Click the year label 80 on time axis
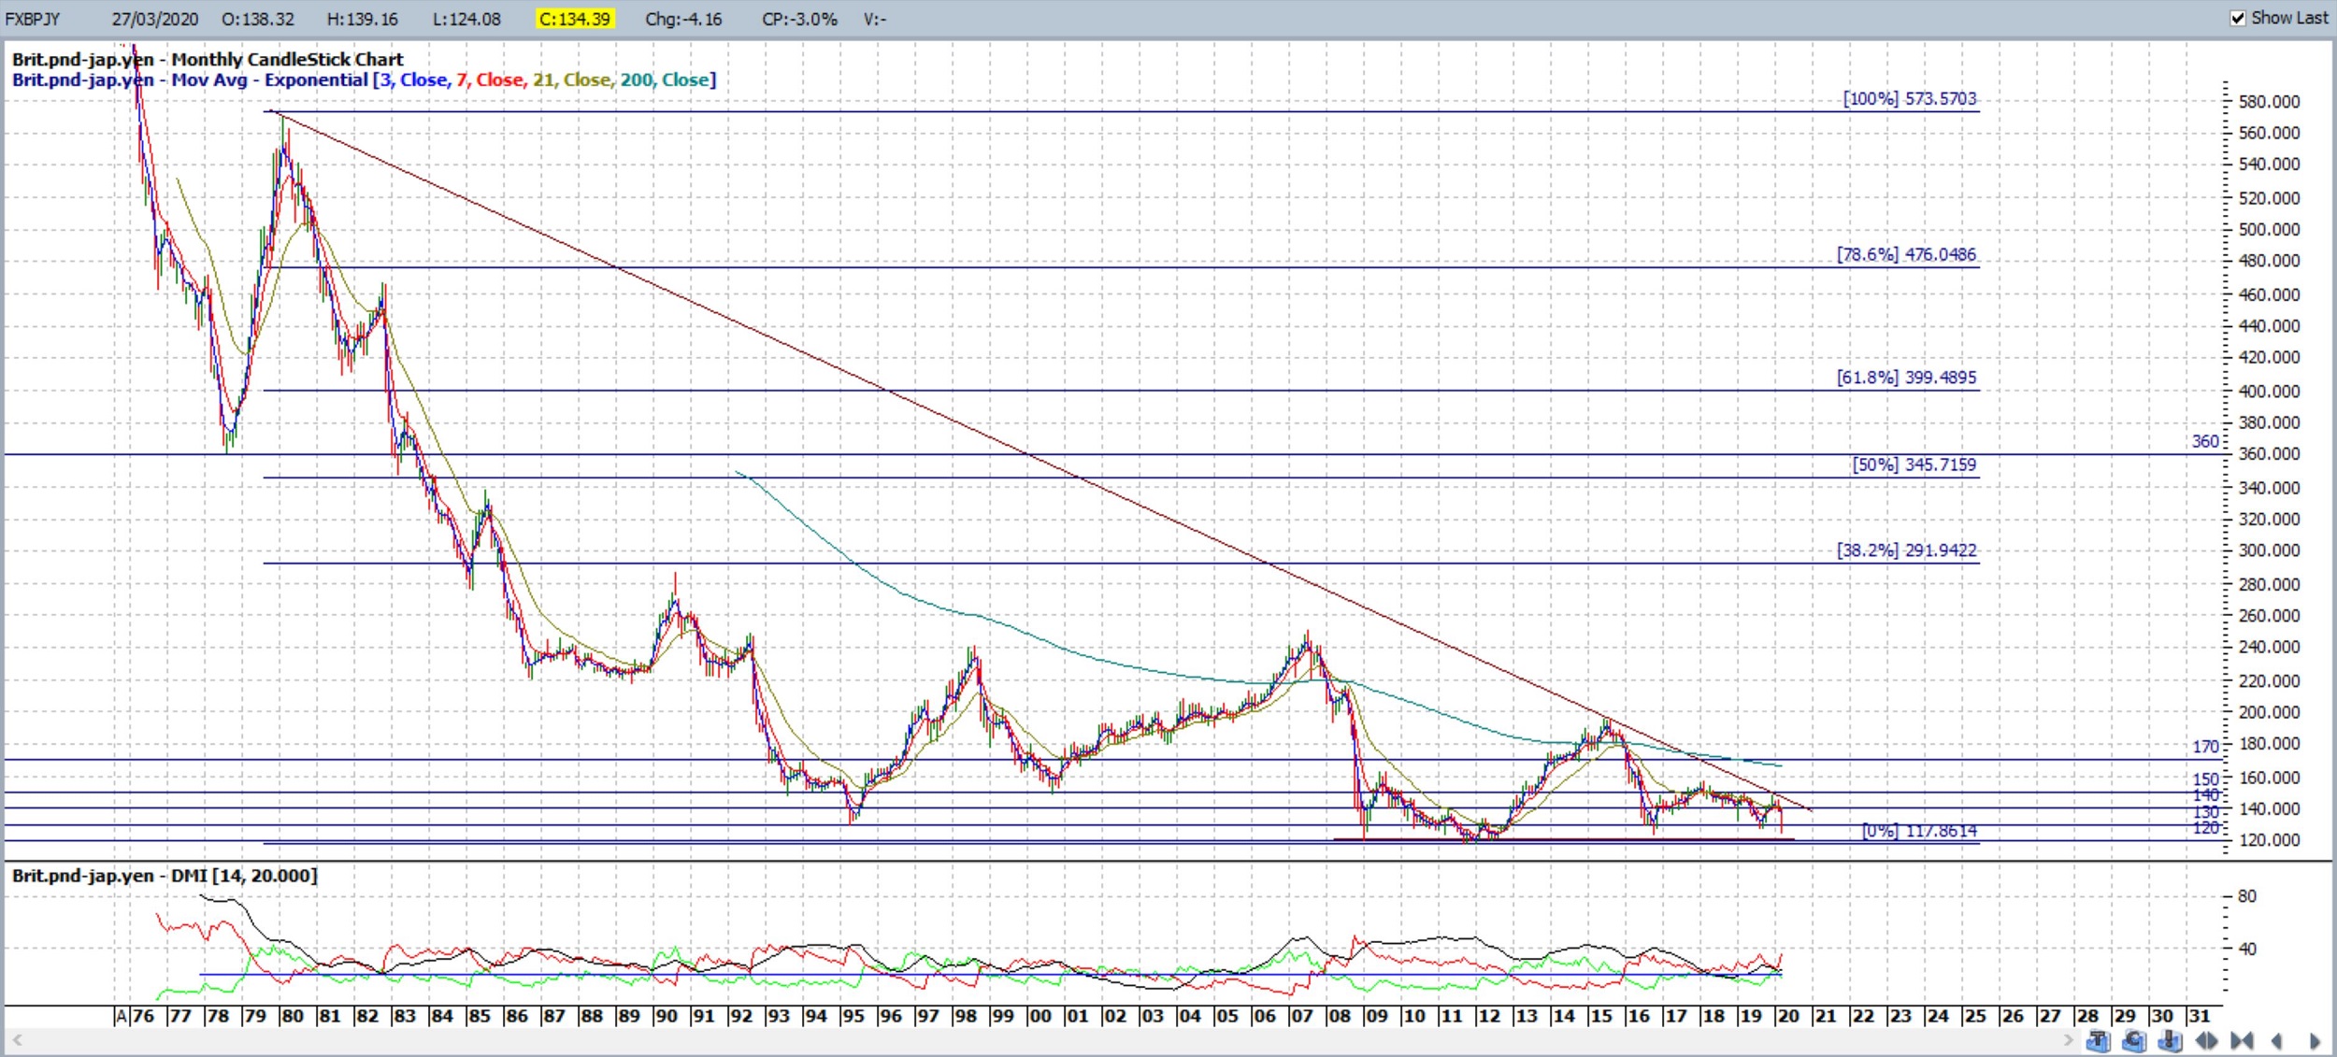 292,1016
